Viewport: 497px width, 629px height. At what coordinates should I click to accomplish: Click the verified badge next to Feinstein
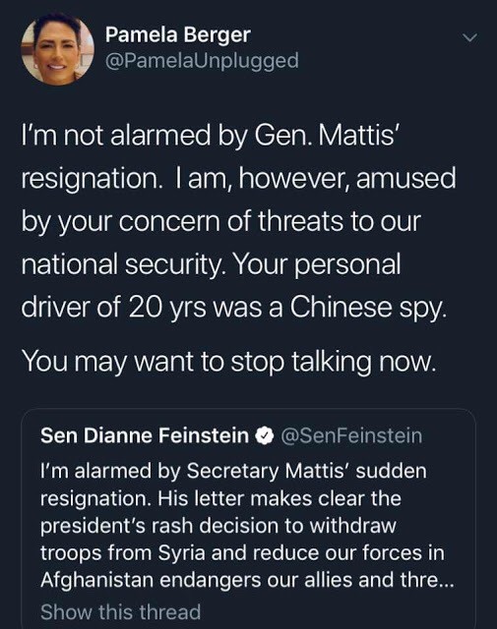click(x=265, y=435)
